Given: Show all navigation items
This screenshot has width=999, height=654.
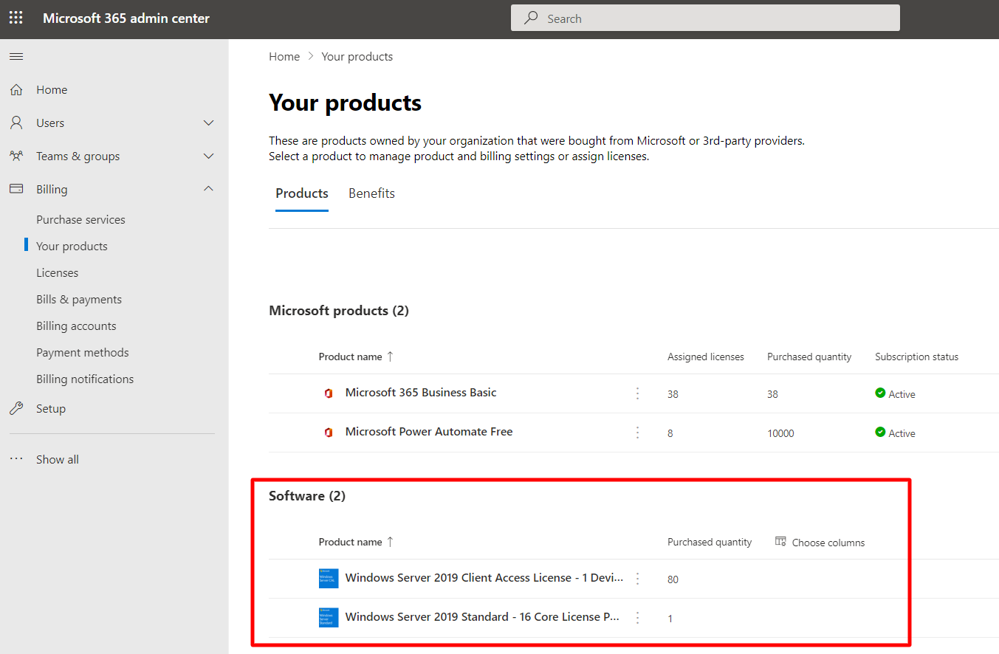Looking at the screenshot, I should (x=57, y=459).
